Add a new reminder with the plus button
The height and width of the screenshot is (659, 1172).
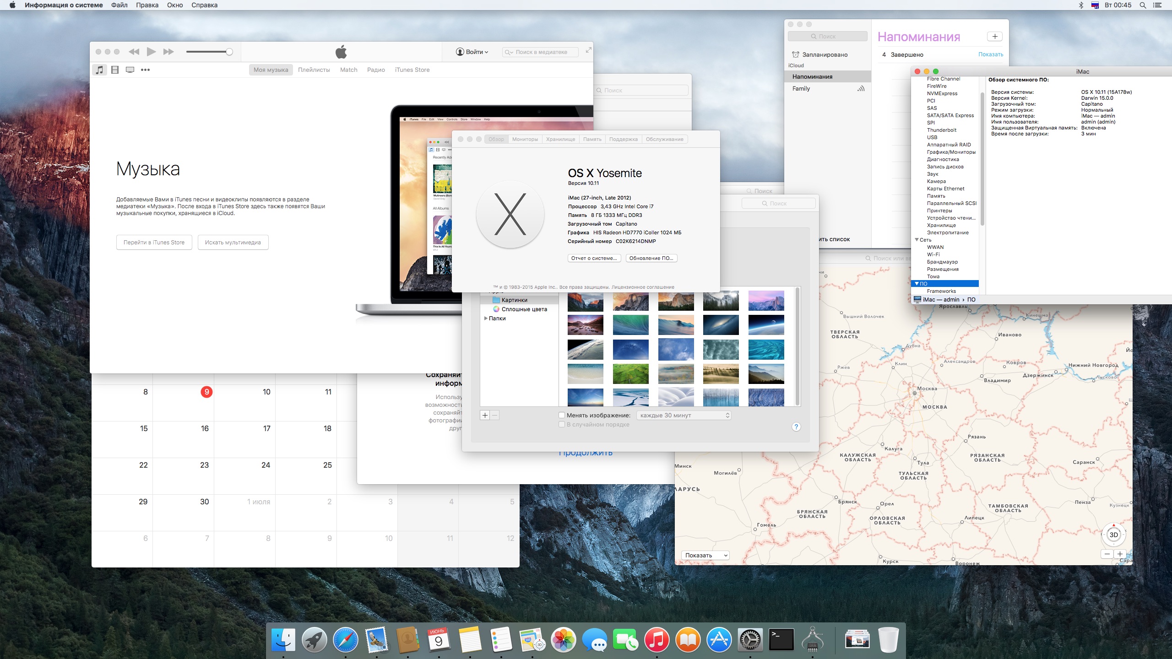point(994,36)
